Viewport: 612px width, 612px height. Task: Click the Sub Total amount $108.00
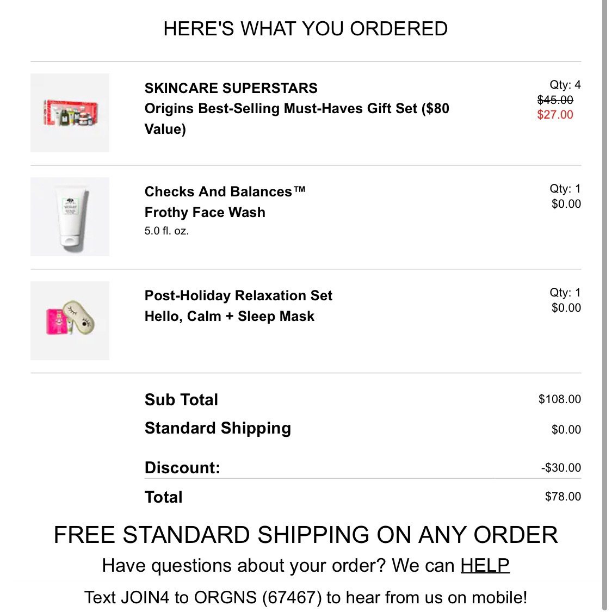[x=560, y=399]
